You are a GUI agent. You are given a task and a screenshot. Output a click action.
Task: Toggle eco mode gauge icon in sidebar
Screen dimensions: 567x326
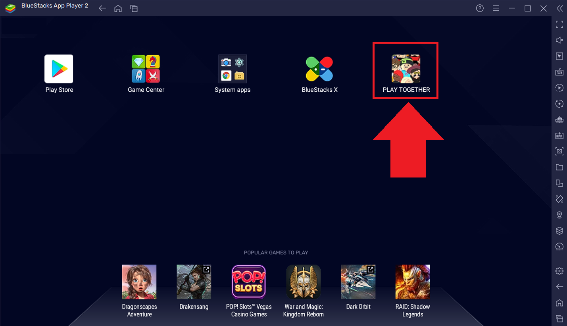(559, 247)
